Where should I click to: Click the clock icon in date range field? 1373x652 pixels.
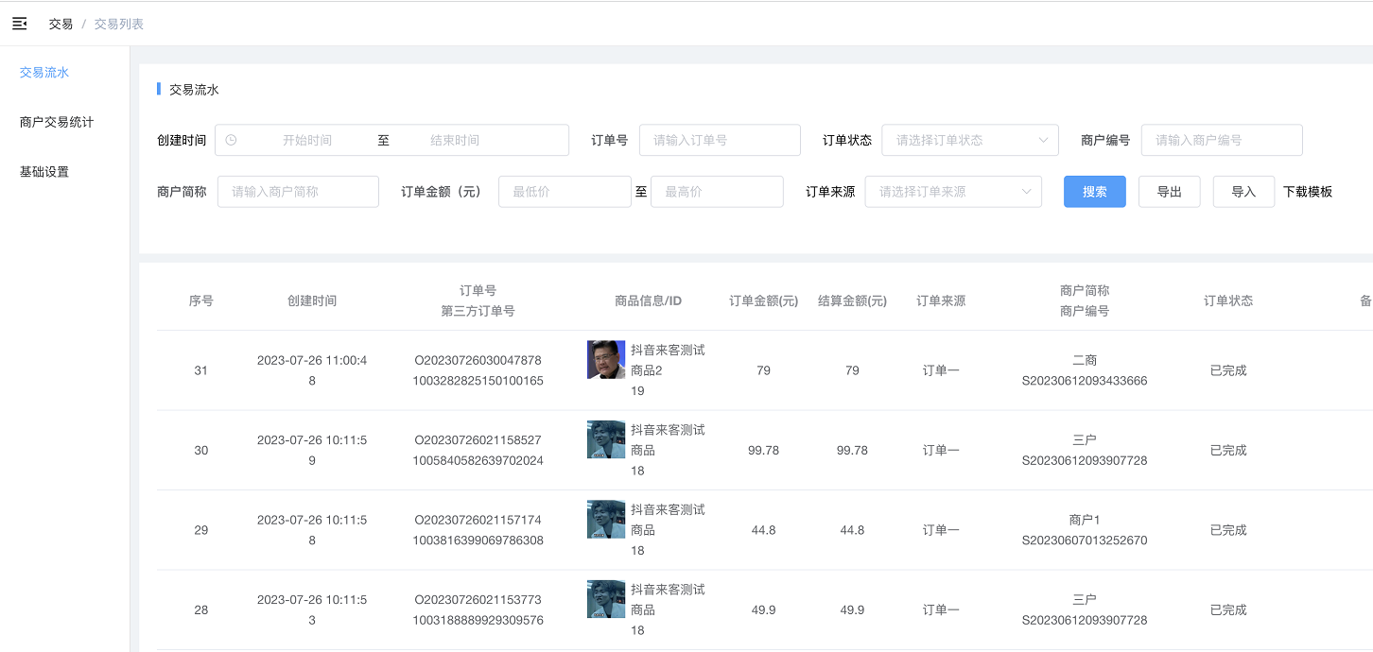tap(231, 140)
